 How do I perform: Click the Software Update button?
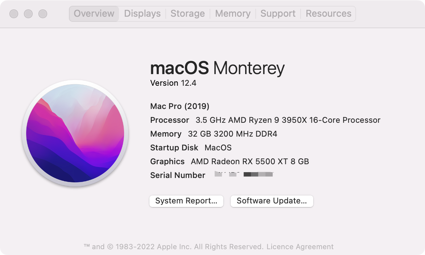point(272,201)
